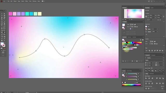166x93 pixels.
Task: Select the Zoom tool in toolbar
Action: (x=4, y=41)
